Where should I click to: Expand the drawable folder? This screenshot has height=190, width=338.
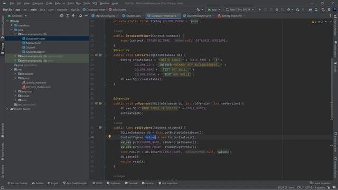click(15, 74)
